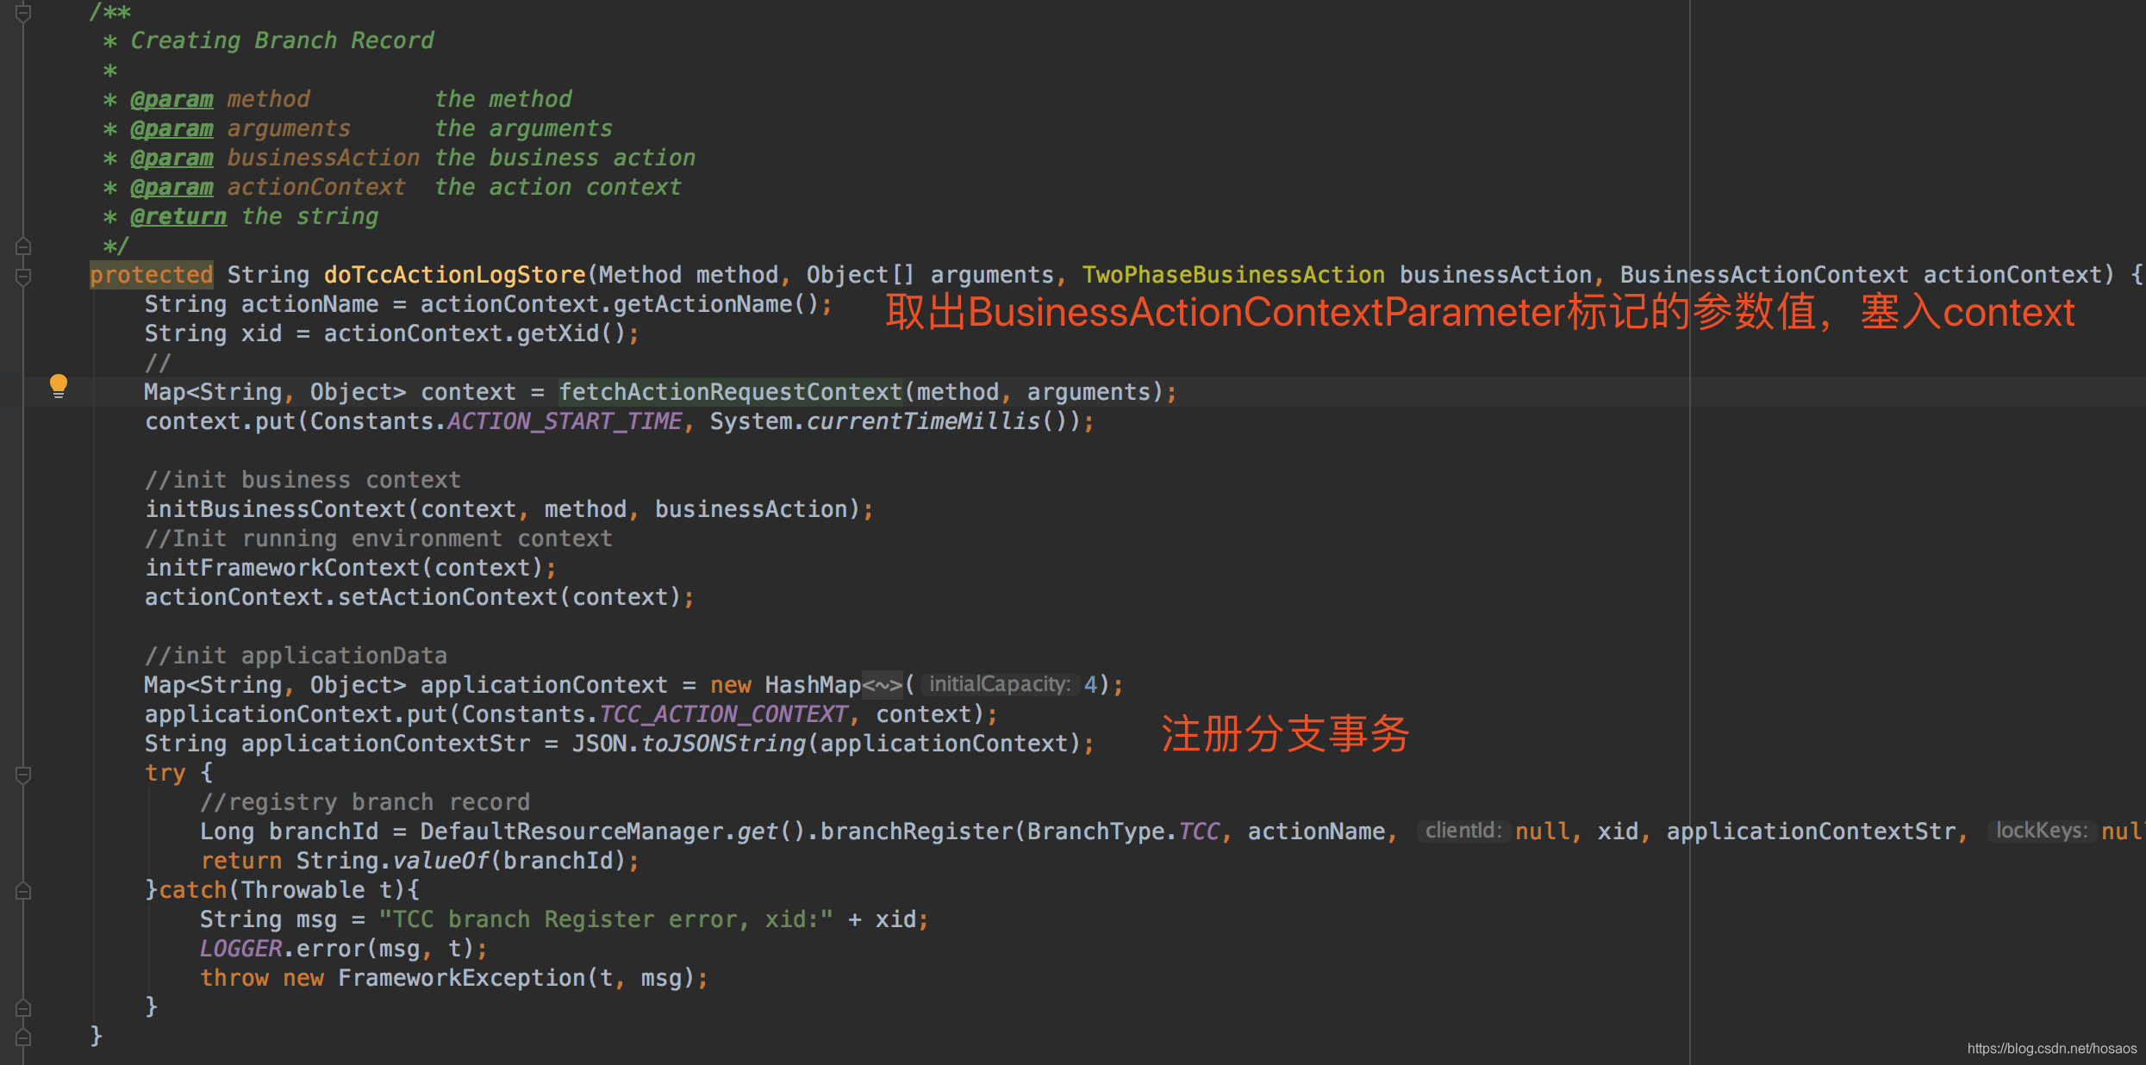Expand the fetchActionRequestContext call inline hint

click(59, 389)
